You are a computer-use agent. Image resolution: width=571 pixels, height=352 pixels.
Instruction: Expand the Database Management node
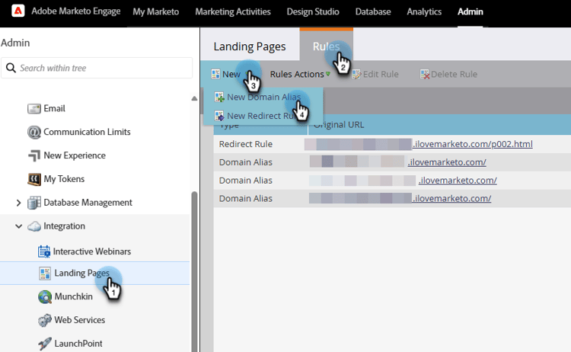18,203
